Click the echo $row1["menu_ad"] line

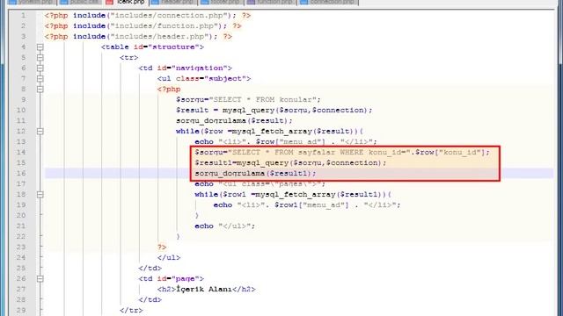click(307, 205)
